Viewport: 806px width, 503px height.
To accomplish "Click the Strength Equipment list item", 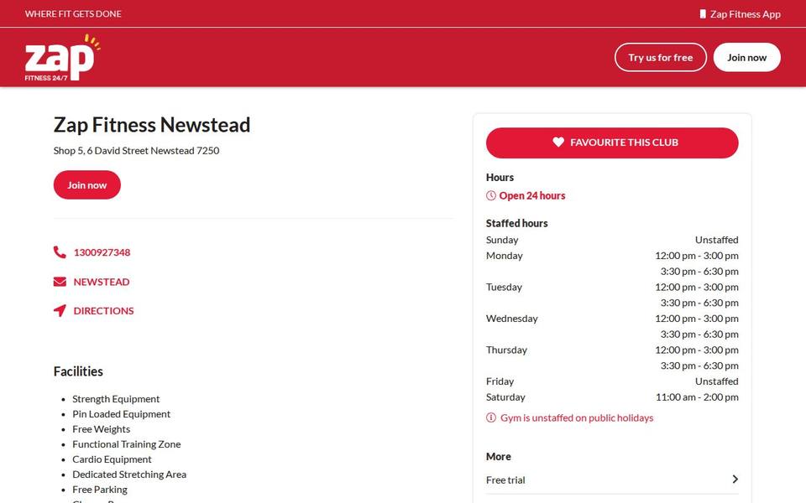I will click(x=116, y=399).
